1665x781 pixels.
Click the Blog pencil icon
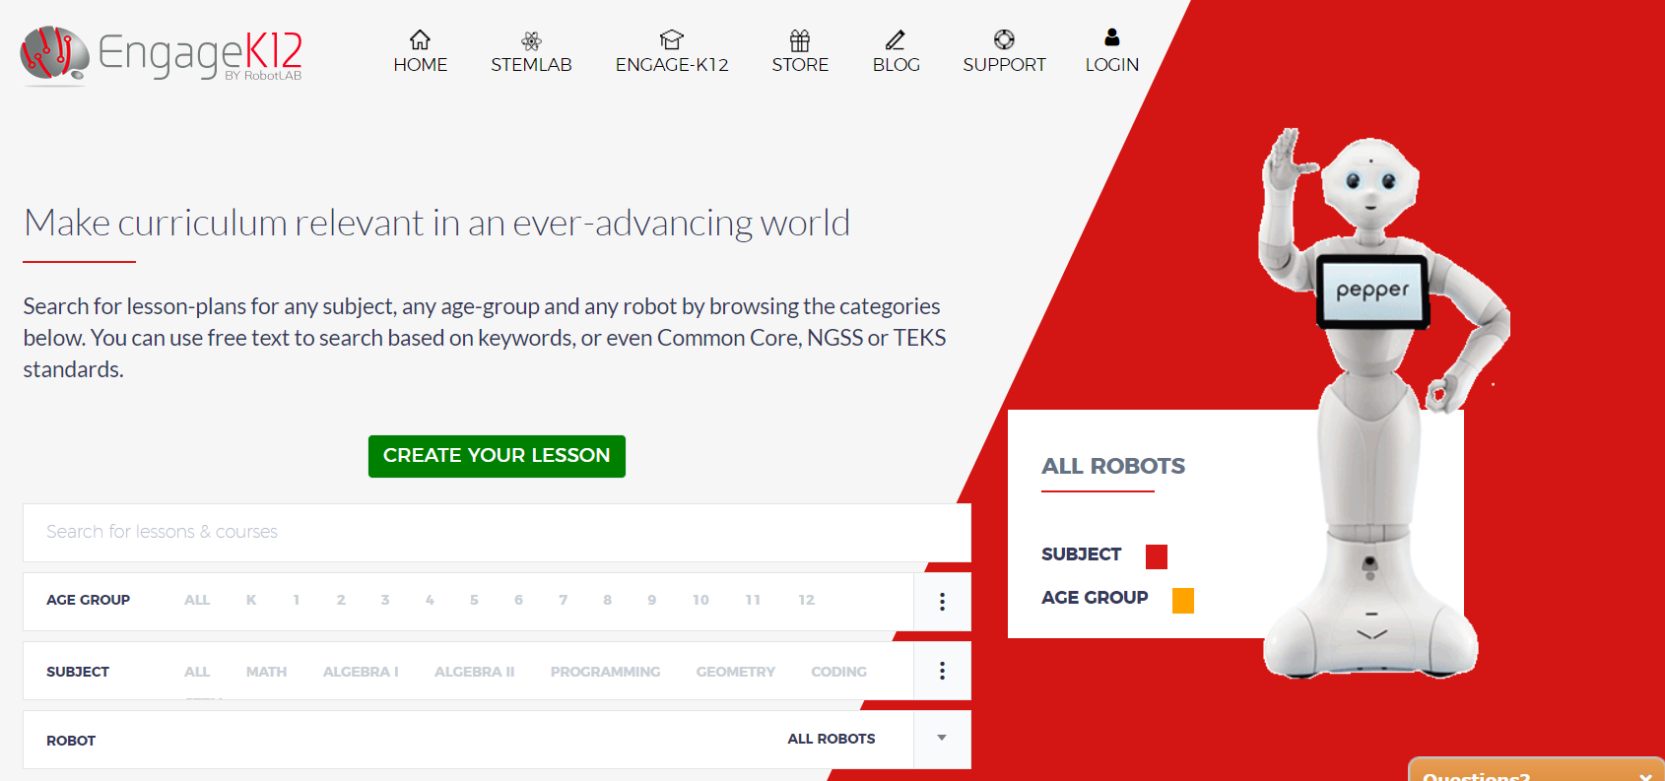coord(896,39)
